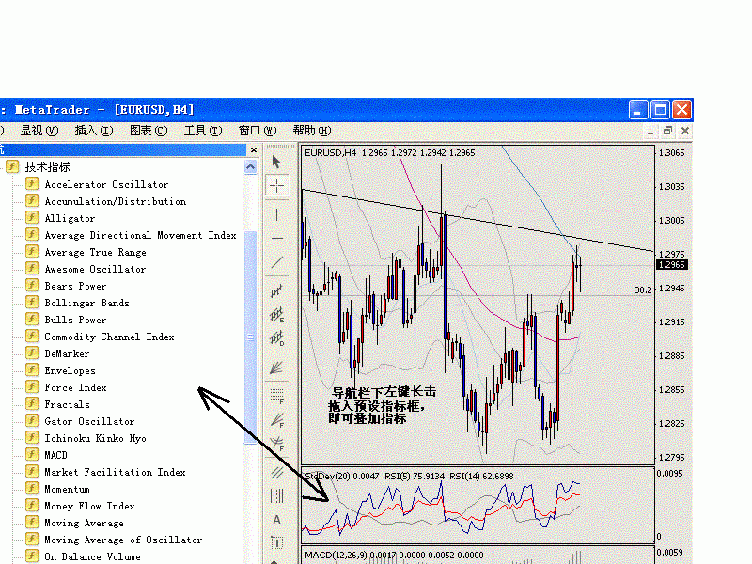Open the 帮助(H) menu

click(x=312, y=131)
